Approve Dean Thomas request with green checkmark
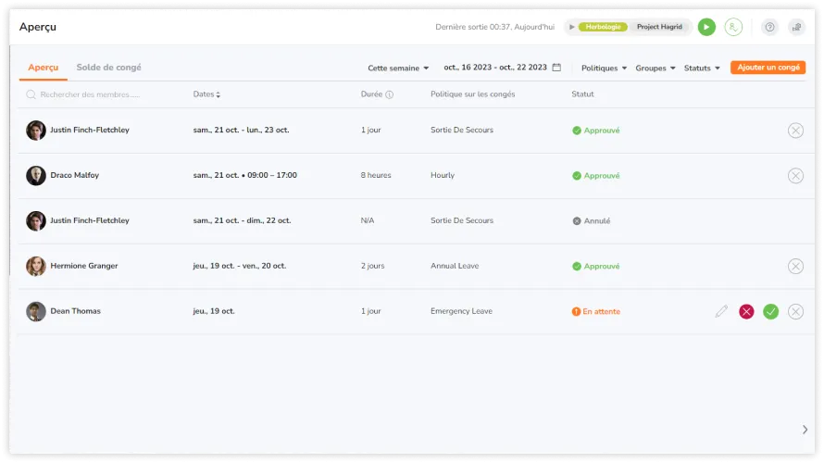 click(x=770, y=312)
